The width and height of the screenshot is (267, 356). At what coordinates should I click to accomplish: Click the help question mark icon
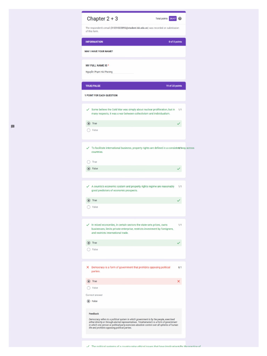point(180,19)
